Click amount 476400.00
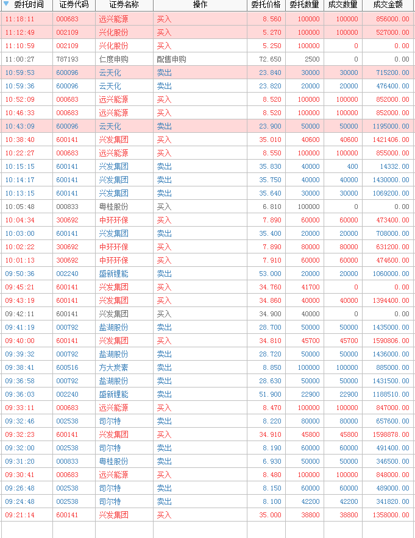 [392, 86]
